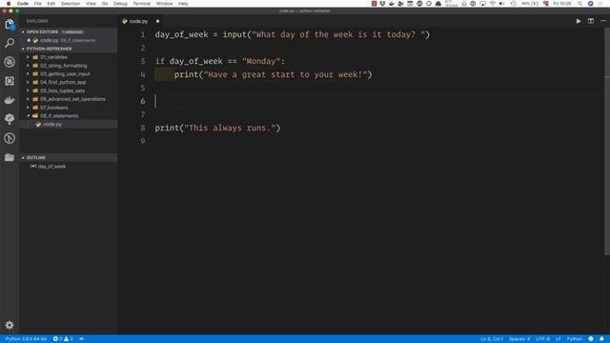The image size is (610, 343).
Task: Open the File menu
Action: [x=38, y=4]
